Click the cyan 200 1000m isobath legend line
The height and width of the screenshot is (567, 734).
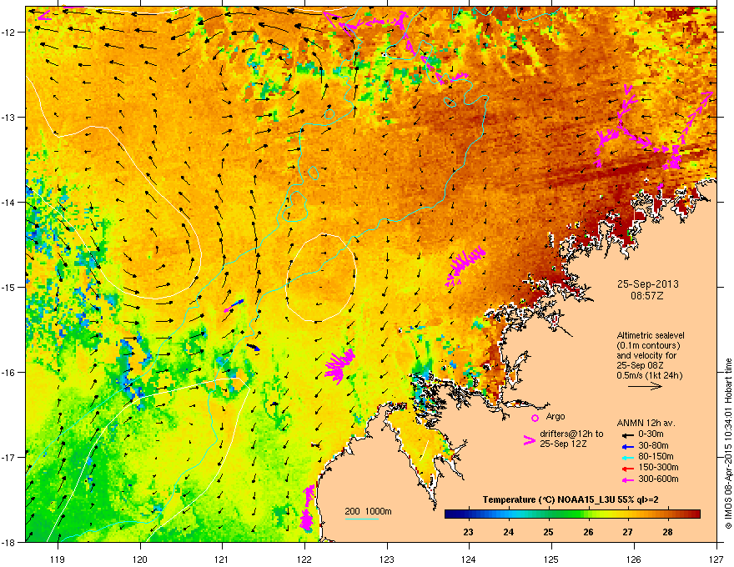(x=361, y=519)
